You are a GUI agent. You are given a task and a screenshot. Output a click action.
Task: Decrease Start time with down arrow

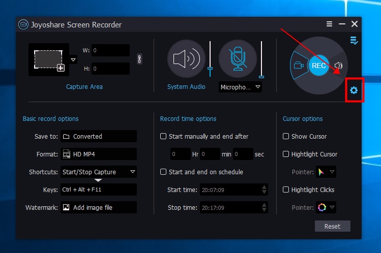pyautogui.click(x=264, y=193)
